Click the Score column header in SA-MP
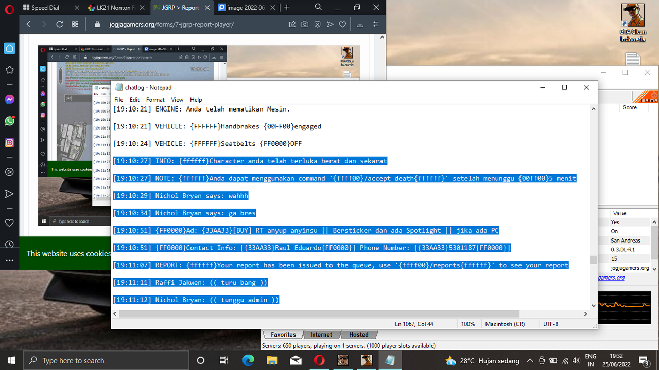This screenshot has height=370, width=659. 630,107
